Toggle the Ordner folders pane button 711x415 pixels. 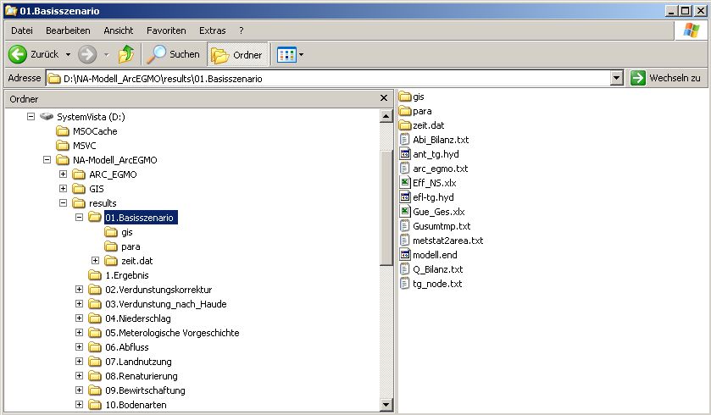tap(236, 54)
